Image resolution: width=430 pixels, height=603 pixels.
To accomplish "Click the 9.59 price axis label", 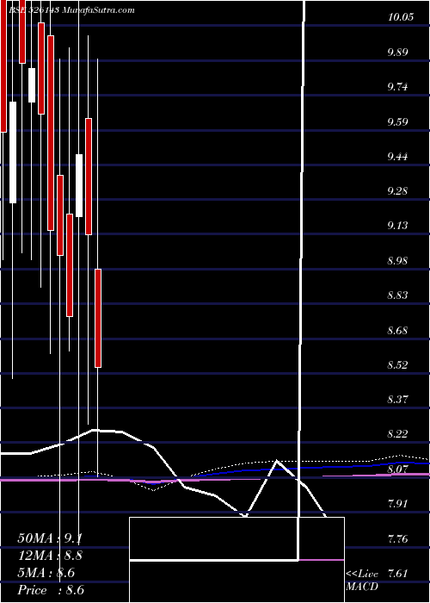I will click(397, 122).
